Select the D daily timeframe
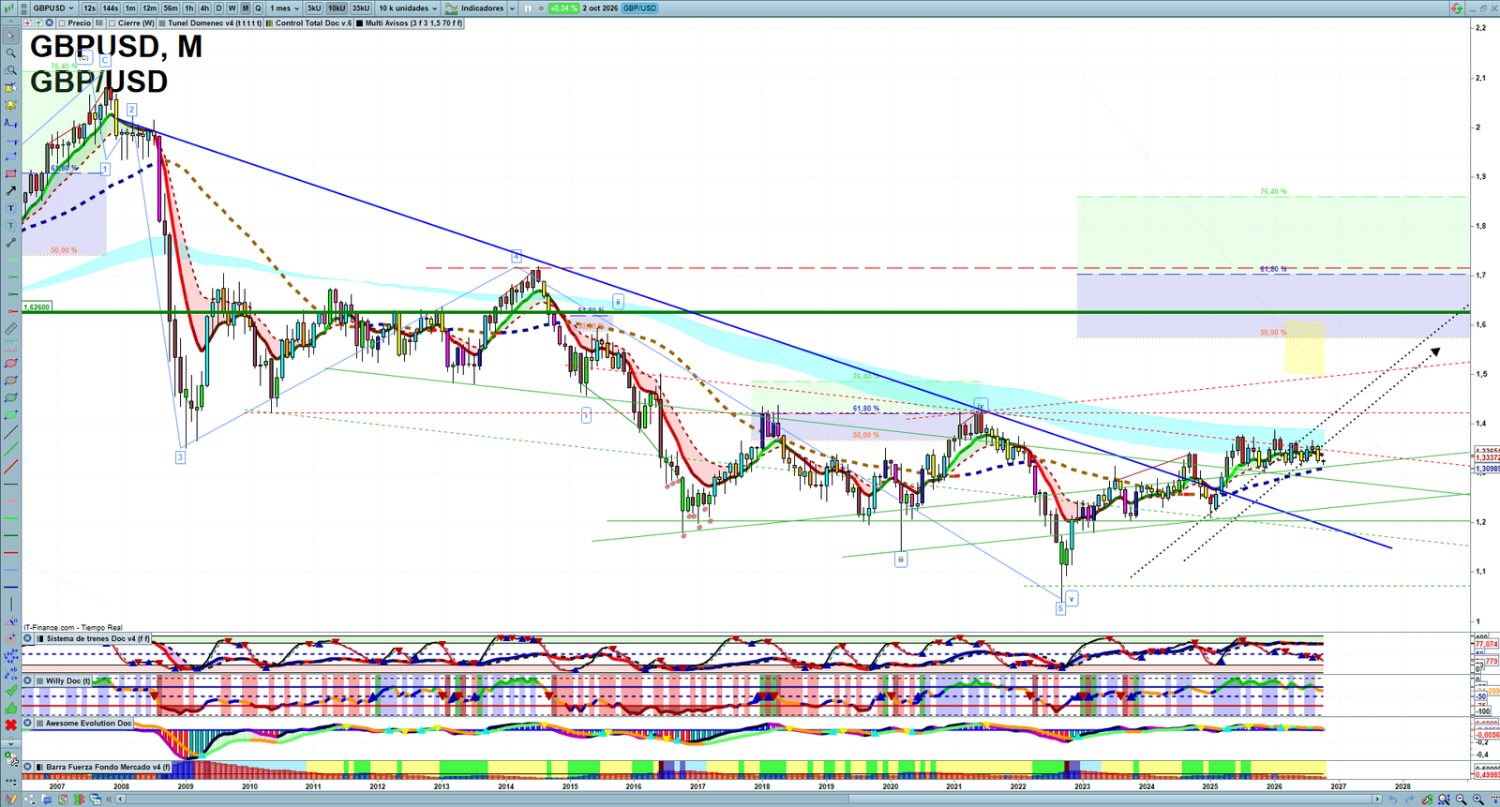This screenshot has height=807, width=1500. coord(218,8)
